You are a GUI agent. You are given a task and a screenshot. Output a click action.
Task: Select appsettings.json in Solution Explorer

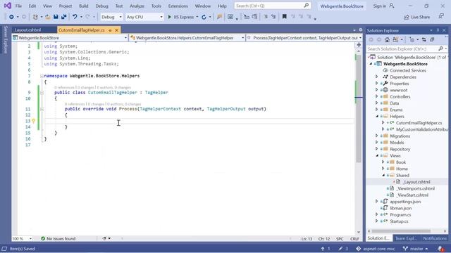coord(405,202)
